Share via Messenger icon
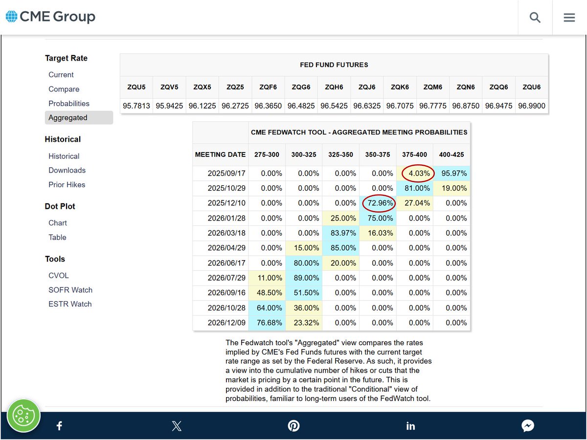The image size is (587, 440). (x=527, y=426)
